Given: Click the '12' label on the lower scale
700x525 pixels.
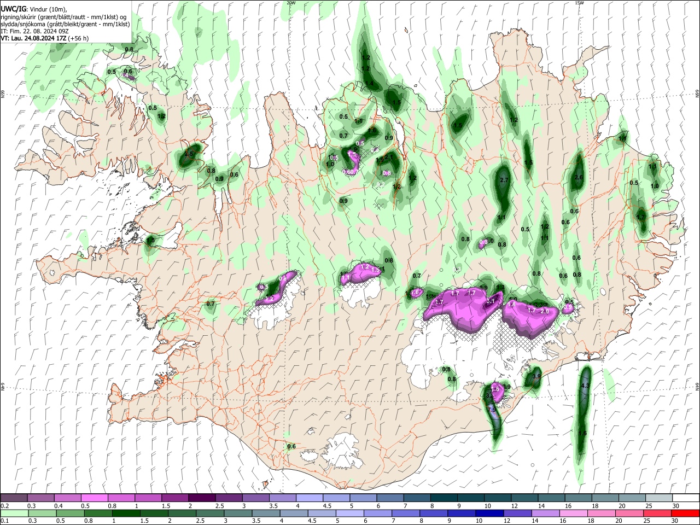Looking at the screenshot, I should click(x=507, y=521).
